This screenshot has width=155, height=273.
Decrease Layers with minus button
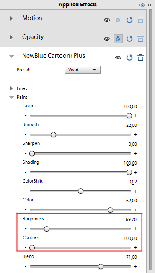(26, 116)
